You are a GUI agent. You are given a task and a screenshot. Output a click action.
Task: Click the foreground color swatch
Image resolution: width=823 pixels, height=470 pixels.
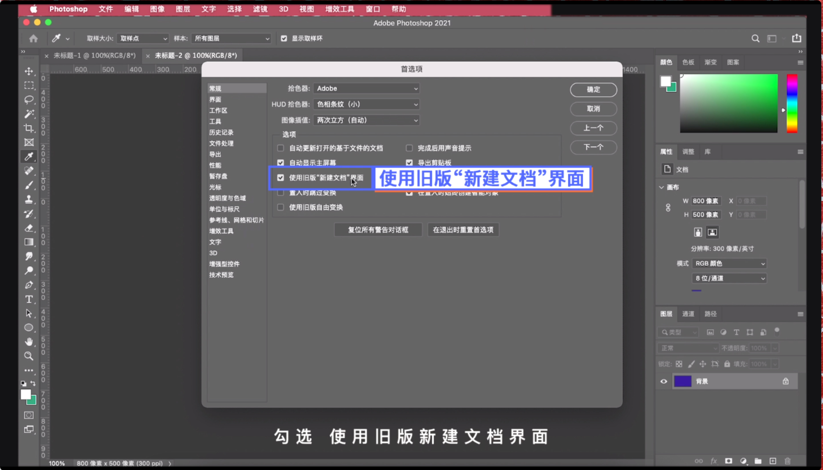click(26, 394)
